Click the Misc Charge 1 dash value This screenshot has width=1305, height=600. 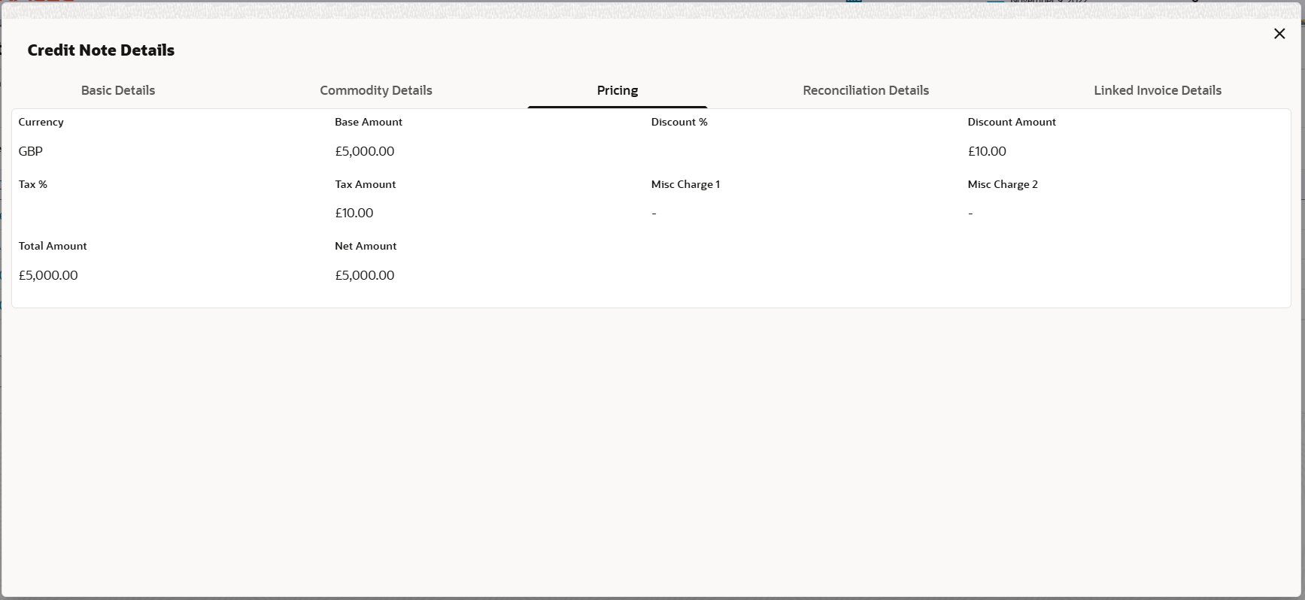point(654,214)
